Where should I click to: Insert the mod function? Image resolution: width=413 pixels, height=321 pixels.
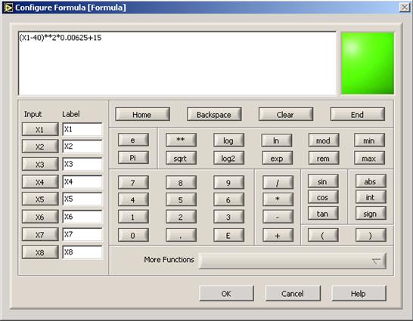(x=324, y=140)
